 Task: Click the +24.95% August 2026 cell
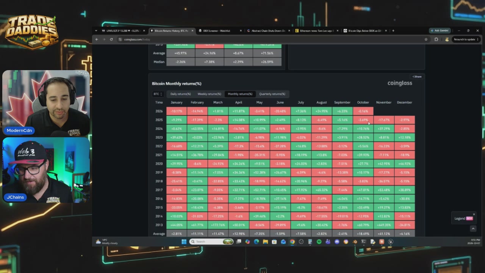(x=321, y=111)
